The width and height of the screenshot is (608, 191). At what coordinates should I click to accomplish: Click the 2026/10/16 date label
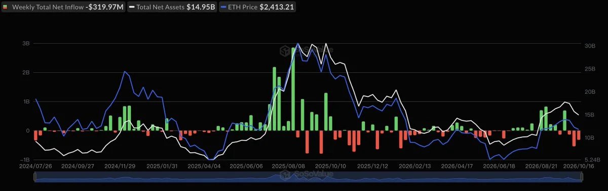point(579,166)
